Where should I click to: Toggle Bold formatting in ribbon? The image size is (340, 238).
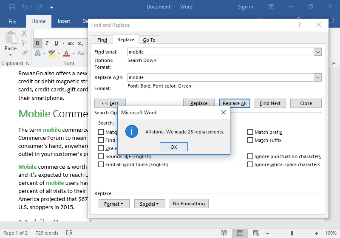[x=37, y=43]
